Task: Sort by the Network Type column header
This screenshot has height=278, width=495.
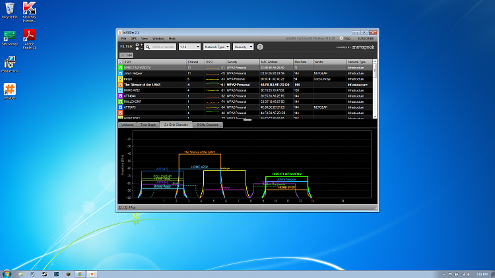Action: [x=360, y=62]
